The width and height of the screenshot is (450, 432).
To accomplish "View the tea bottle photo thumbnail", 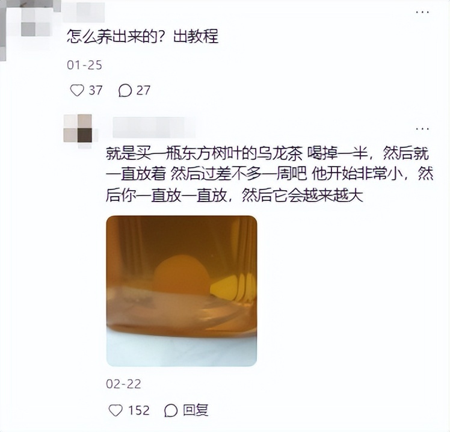I will (182, 291).
